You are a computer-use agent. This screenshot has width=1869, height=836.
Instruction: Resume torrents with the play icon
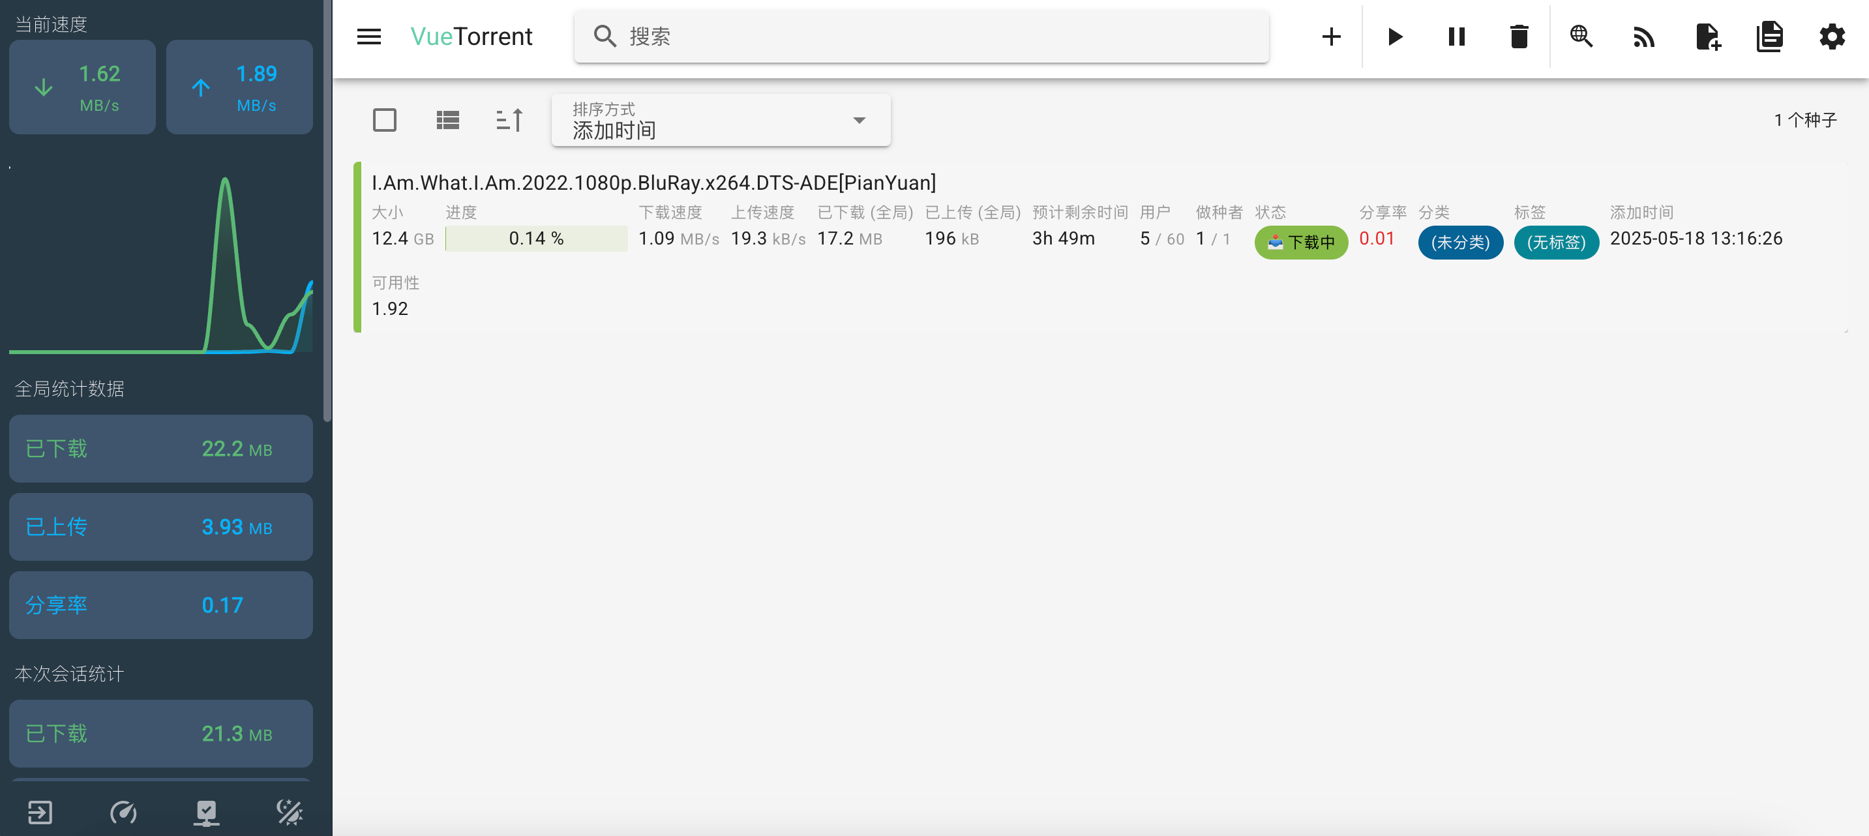coord(1394,37)
